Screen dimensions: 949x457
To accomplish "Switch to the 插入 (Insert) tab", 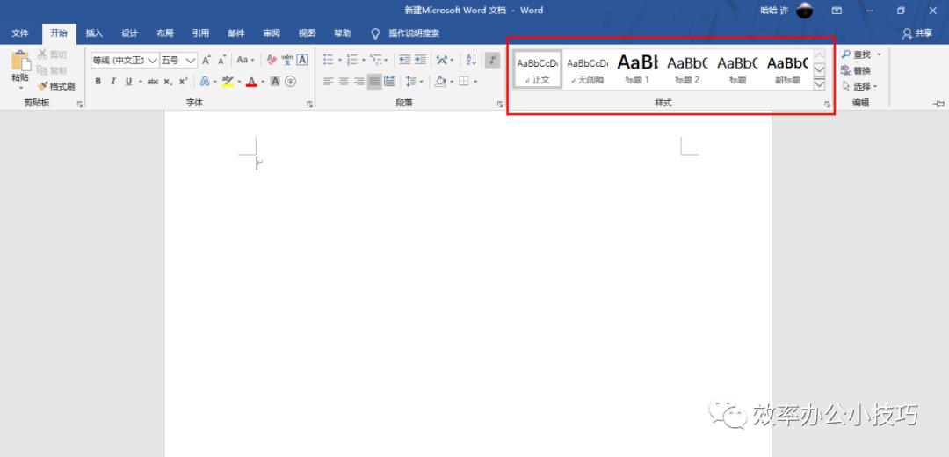I will pyautogui.click(x=94, y=33).
